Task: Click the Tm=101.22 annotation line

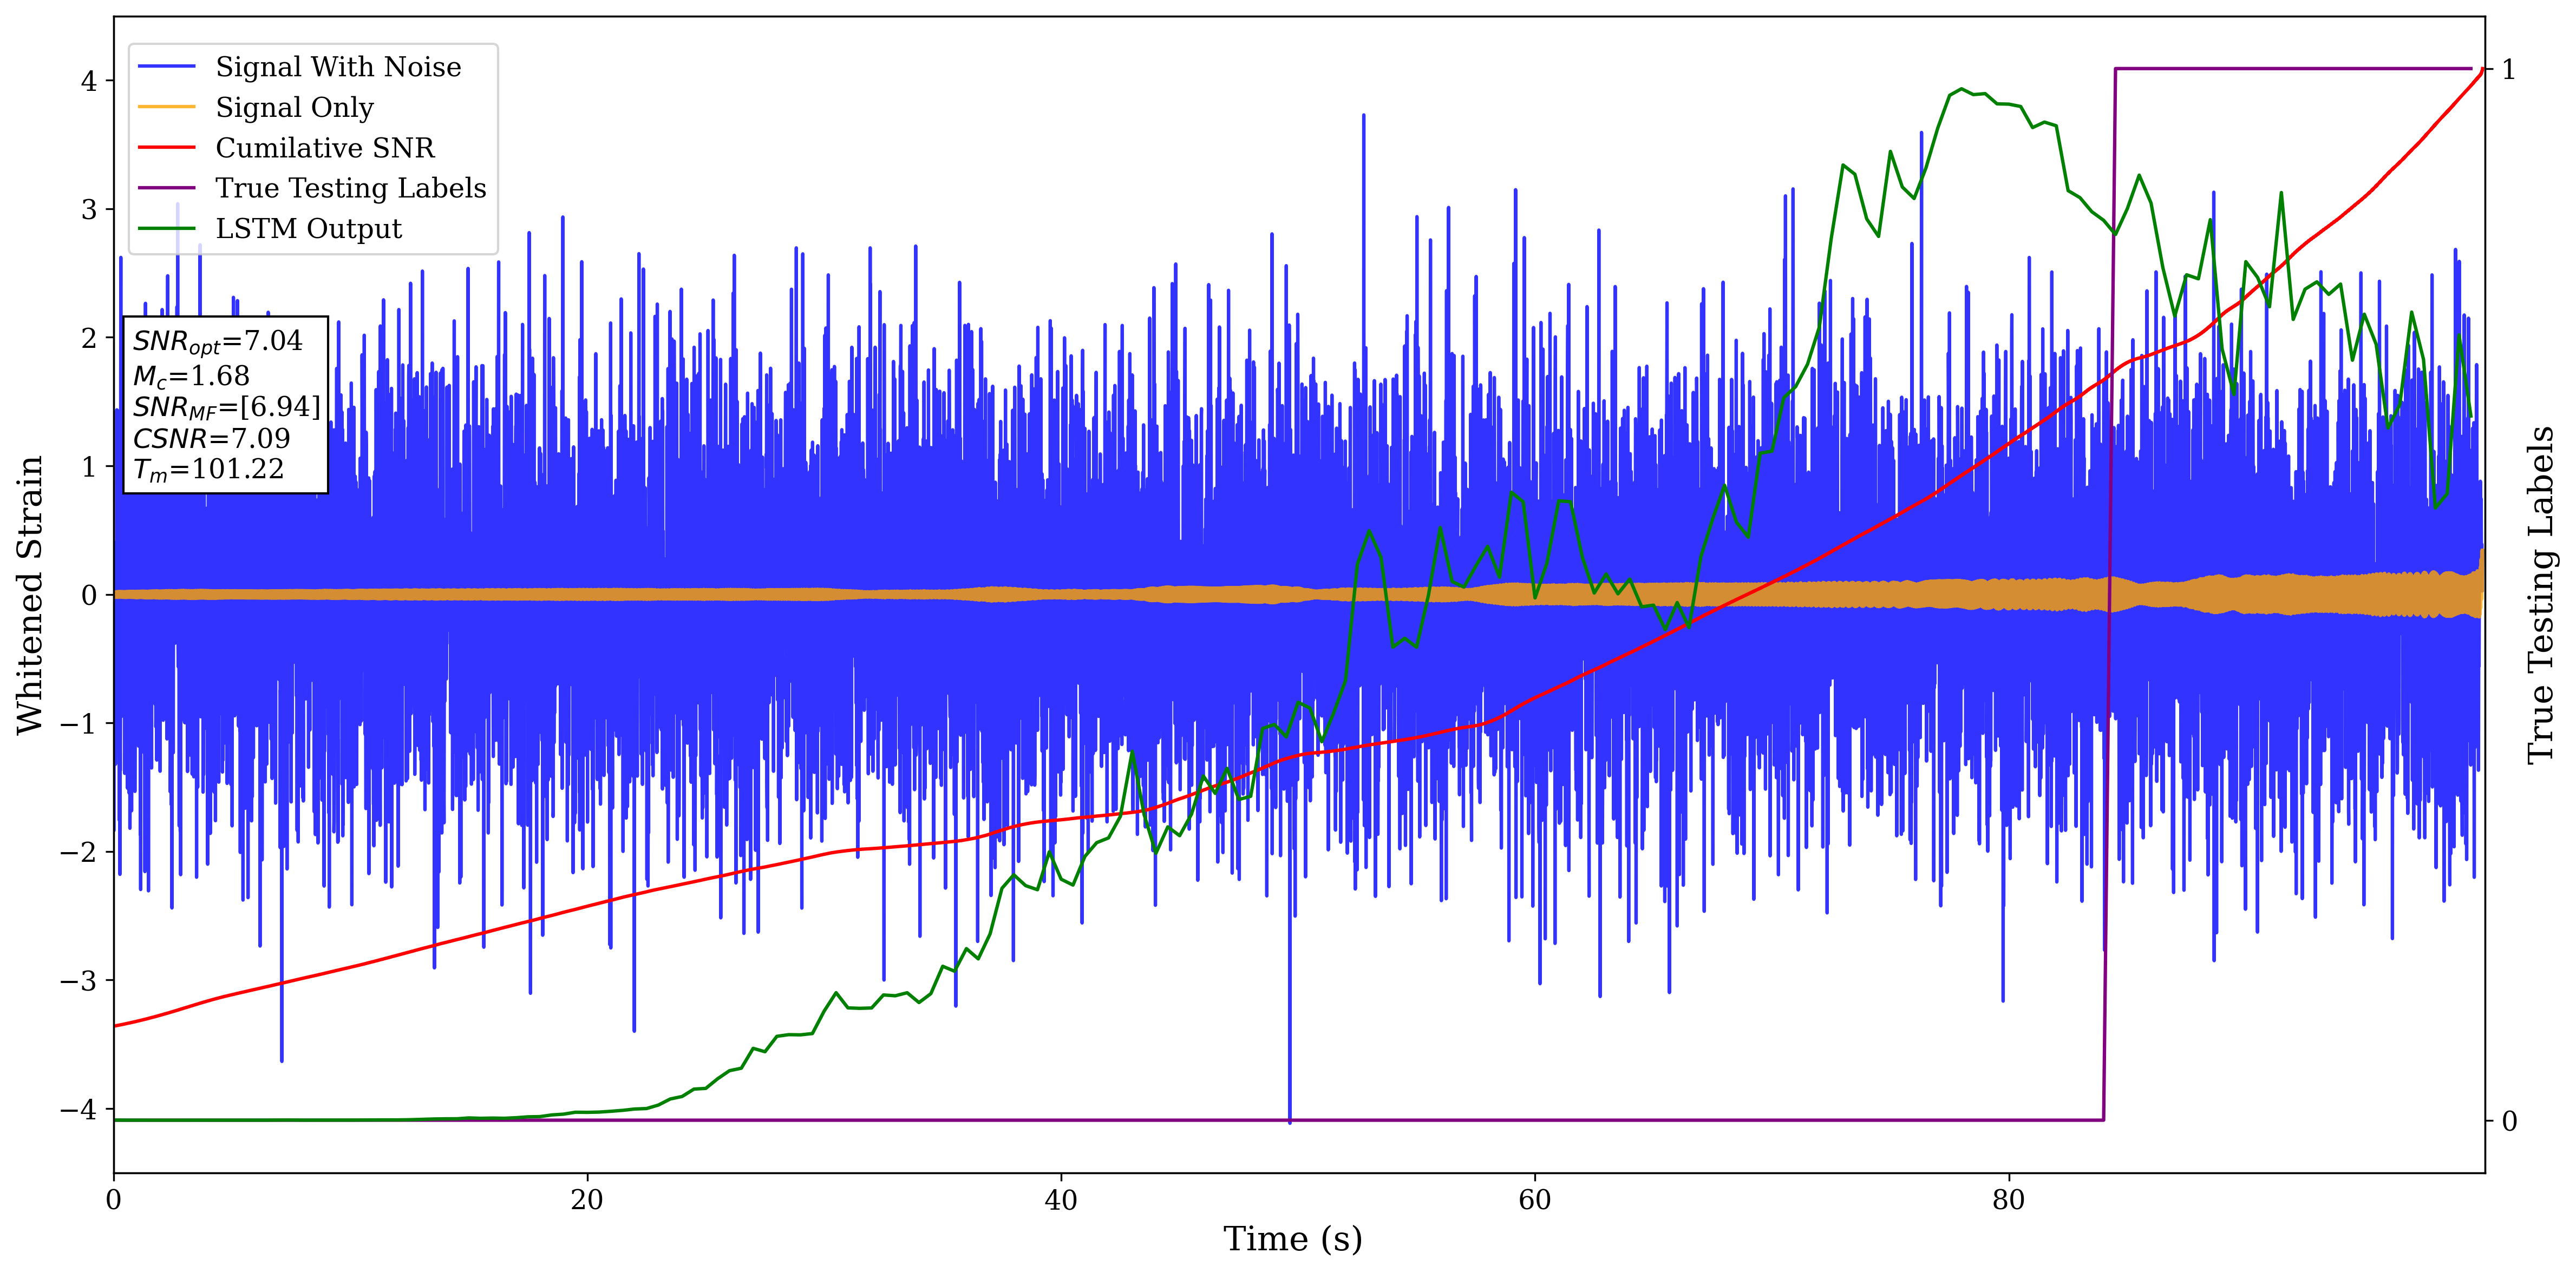Action: 208,470
